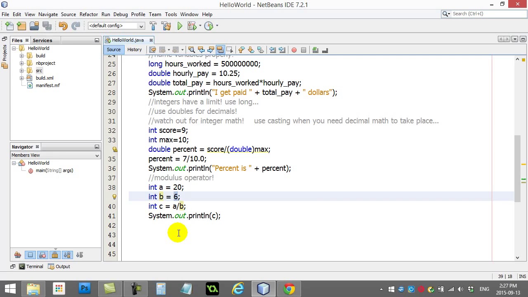The height and width of the screenshot is (297, 528).
Task: Jump to next bookmark icon
Action: (251, 50)
